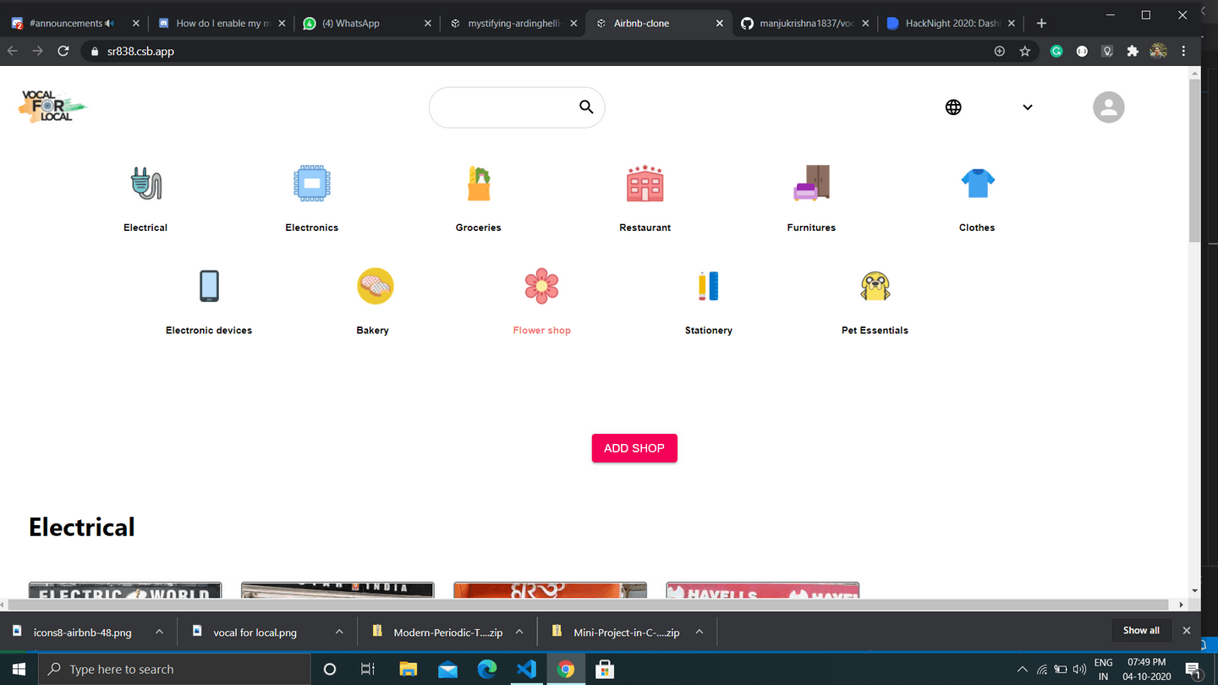The height and width of the screenshot is (685, 1218).
Task: Open the ELECTRIC WORLD shop thumbnail
Action: click(125, 590)
